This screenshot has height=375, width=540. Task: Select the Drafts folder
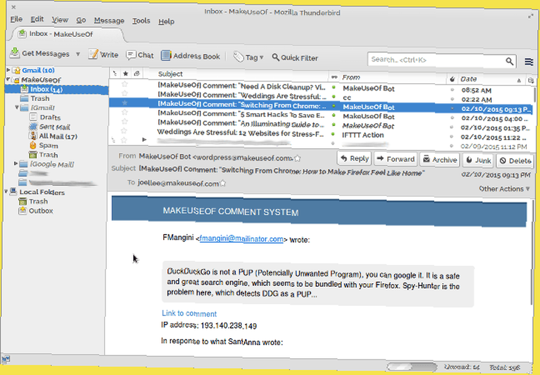tap(45, 117)
